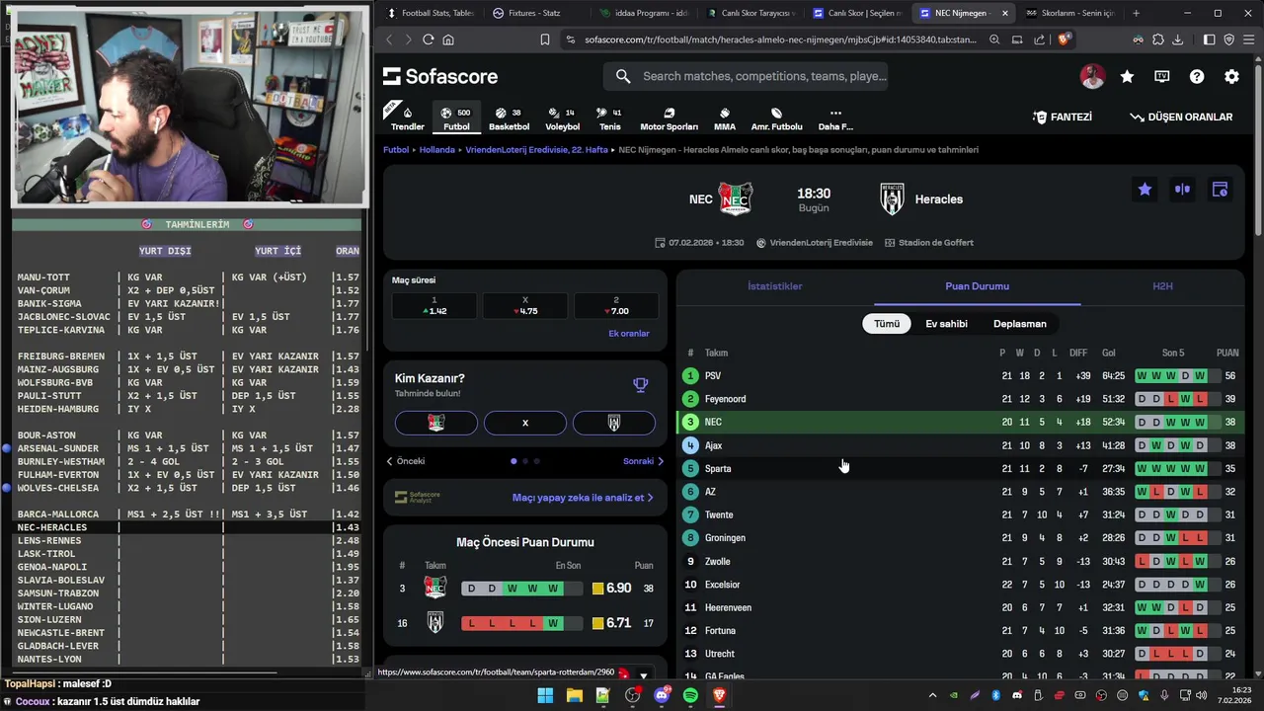1264x711 pixels.
Task: Vote Heracles to win in Kim Kazanır
Action: pos(613,423)
